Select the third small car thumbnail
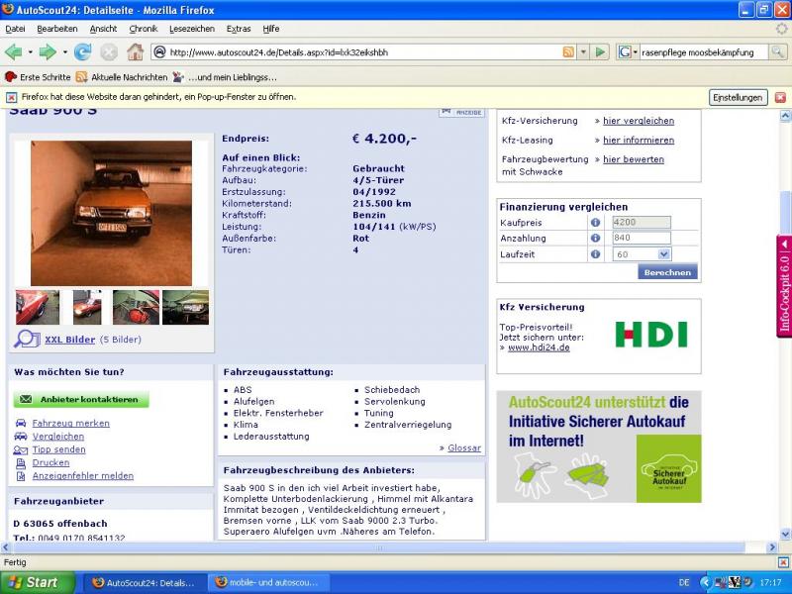This screenshot has width=792, height=594. tap(136, 307)
